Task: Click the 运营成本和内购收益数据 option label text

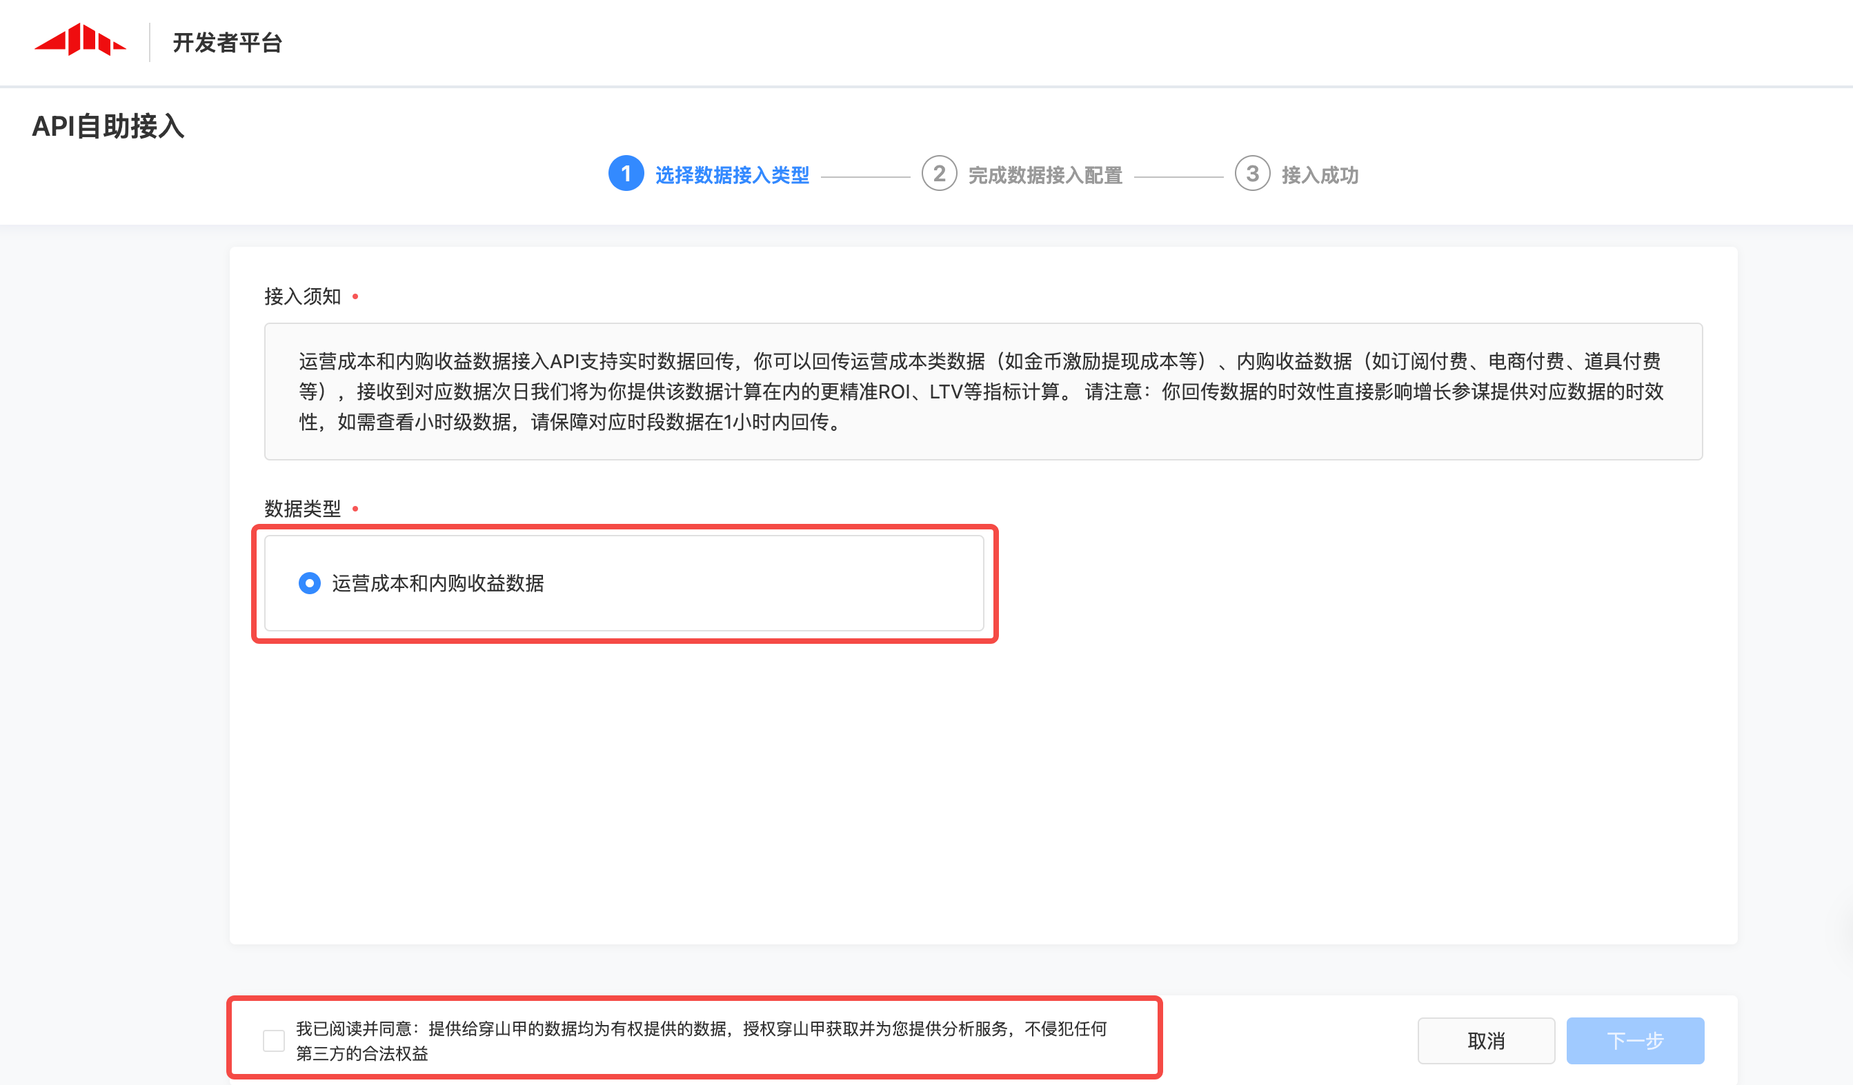Action: [x=438, y=583]
